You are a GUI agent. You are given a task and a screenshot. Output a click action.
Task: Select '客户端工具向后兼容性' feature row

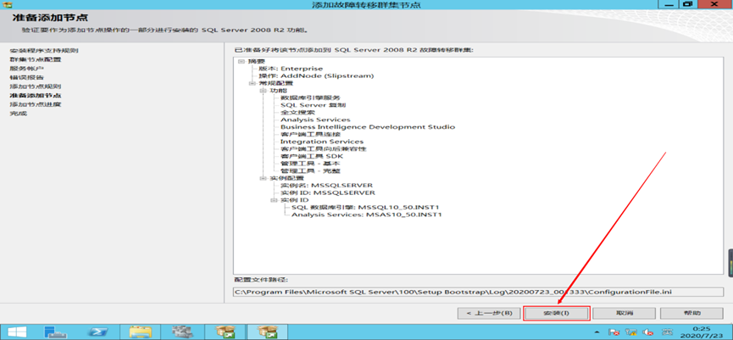point(323,148)
